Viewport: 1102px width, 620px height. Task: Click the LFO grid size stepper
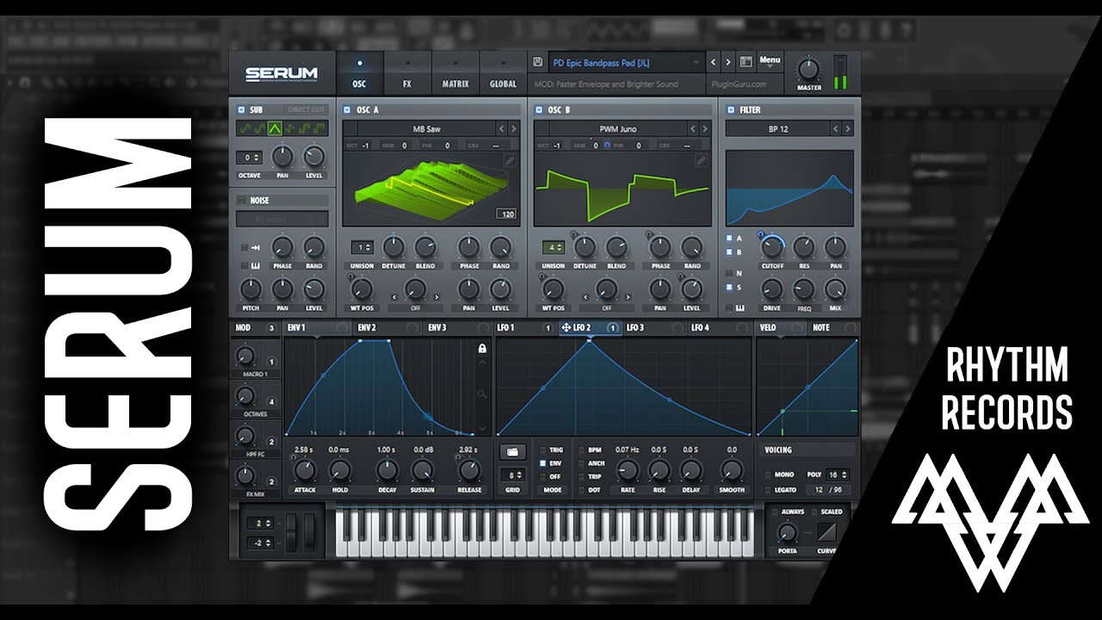click(513, 475)
